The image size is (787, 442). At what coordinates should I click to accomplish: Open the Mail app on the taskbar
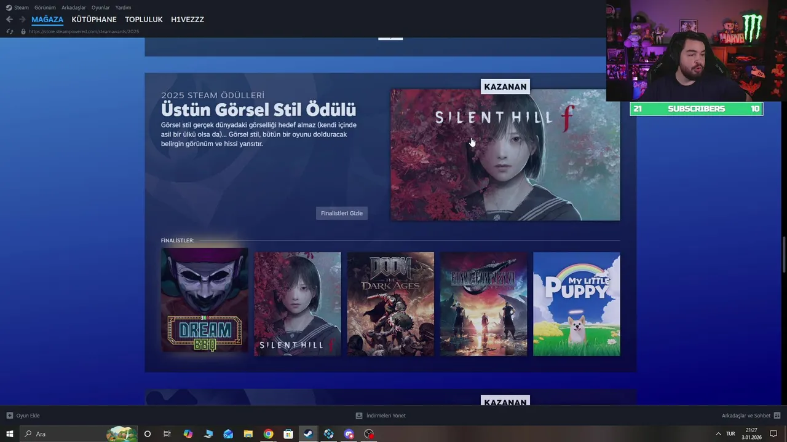[228, 434]
